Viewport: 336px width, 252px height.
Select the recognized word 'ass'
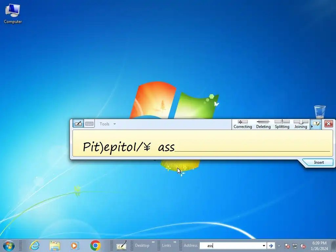tap(166, 147)
